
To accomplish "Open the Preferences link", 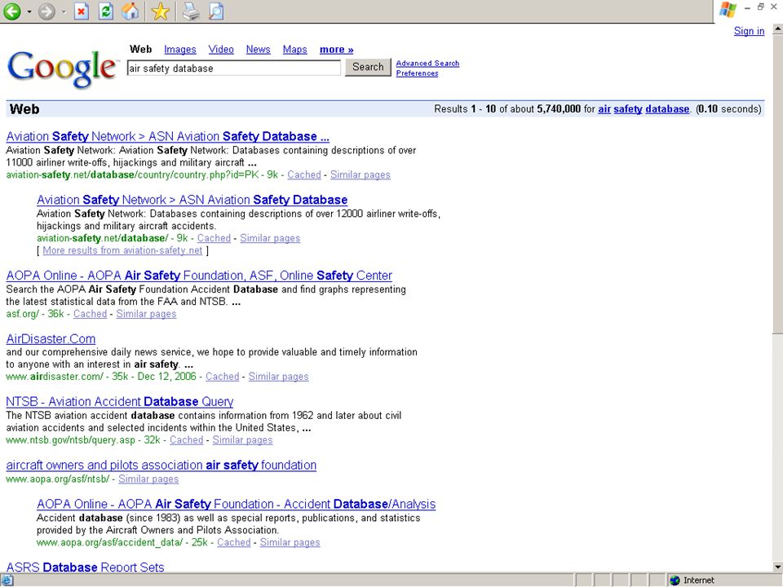I will pos(417,73).
